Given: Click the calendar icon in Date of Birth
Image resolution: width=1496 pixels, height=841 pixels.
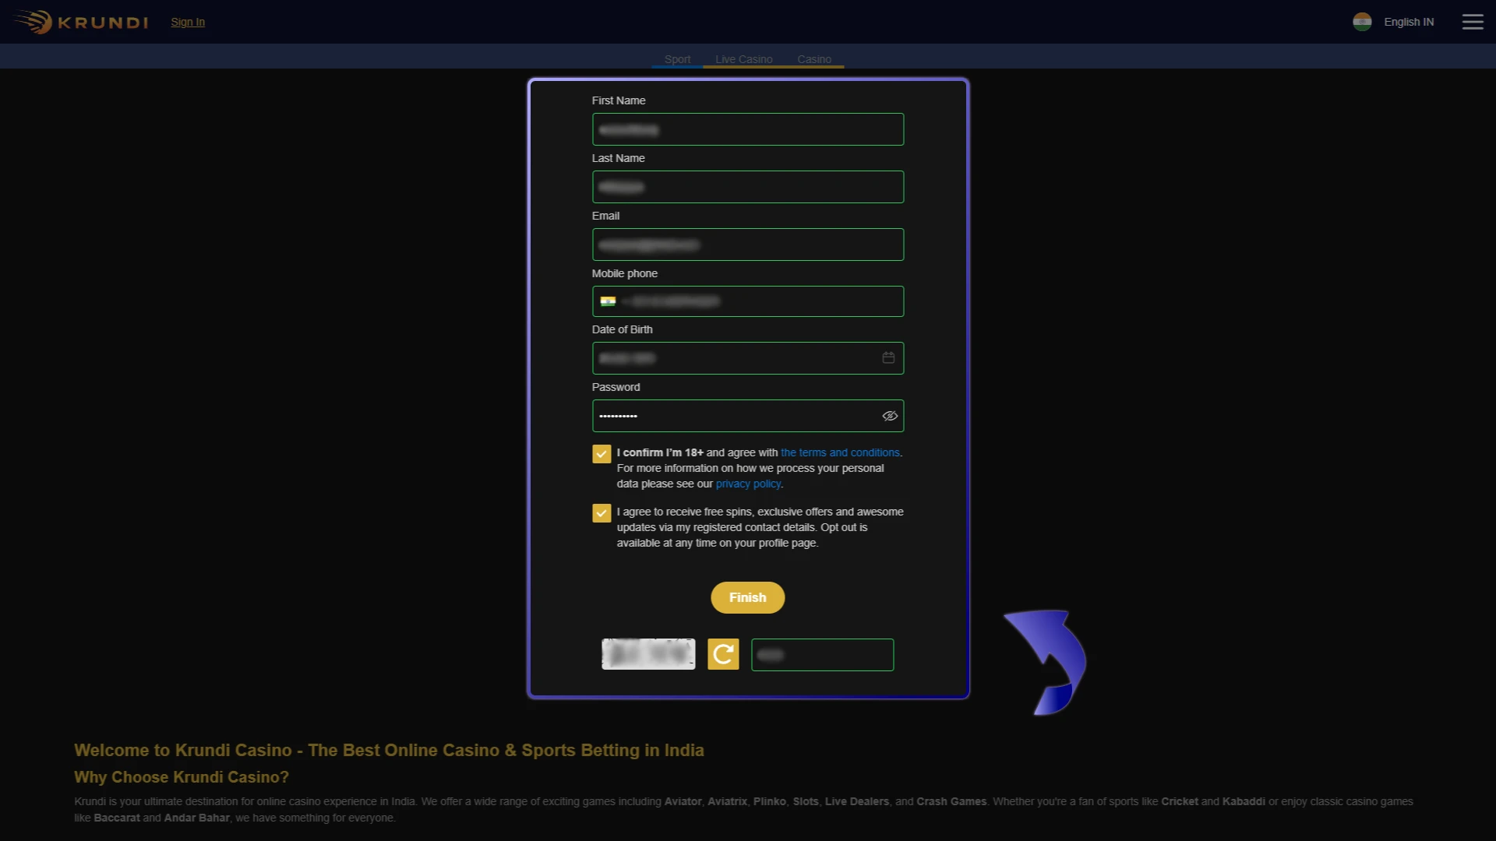Looking at the screenshot, I should point(888,358).
